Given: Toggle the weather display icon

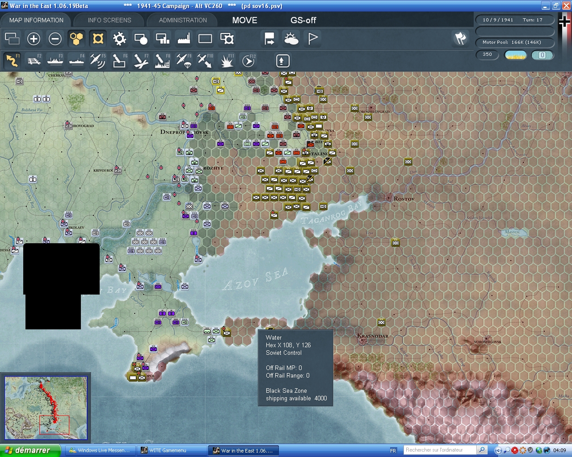Looking at the screenshot, I should coord(291,39).
